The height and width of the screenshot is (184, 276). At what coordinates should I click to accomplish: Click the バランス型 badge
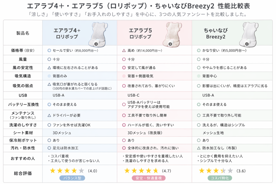tap(72, 178)
